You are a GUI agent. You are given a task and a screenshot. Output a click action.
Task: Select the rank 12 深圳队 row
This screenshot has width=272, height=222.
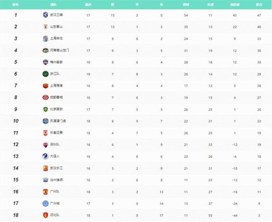coord(136,145)
